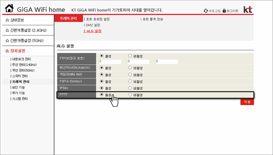Click the IPSec row label
This screenshot has width=273, height=155.
point(64,88)
